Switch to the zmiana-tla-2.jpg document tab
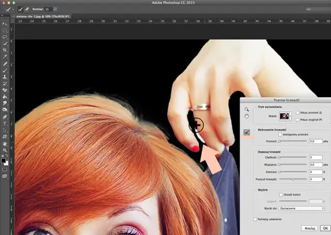 (x=43, y=16)
